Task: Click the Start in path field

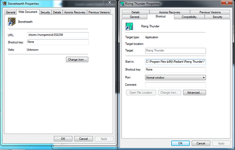Action: click(x=175, y=62)
